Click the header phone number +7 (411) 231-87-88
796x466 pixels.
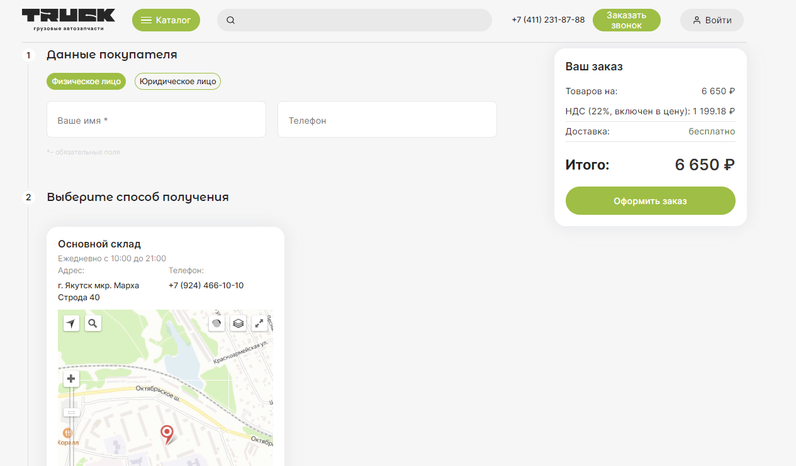coord(548,20)
